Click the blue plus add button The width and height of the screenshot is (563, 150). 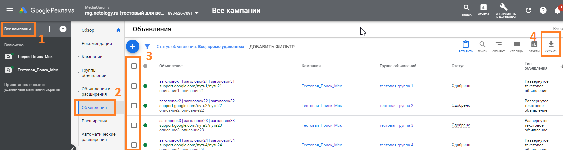pyautogui.click(x=133, y=46)
